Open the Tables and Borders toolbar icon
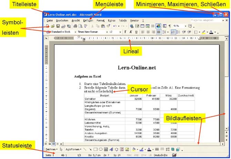The image size is (231, 159). pyautogui.click(x=137, y=26)
